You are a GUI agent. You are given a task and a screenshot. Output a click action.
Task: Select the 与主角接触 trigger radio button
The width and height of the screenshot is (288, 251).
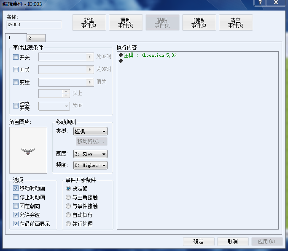click(68, 197)
